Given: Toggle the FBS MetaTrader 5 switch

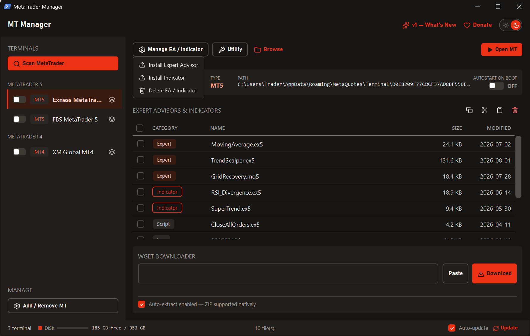Looking at the screenshot, I should pyautogui.click(x=19, y=119).
